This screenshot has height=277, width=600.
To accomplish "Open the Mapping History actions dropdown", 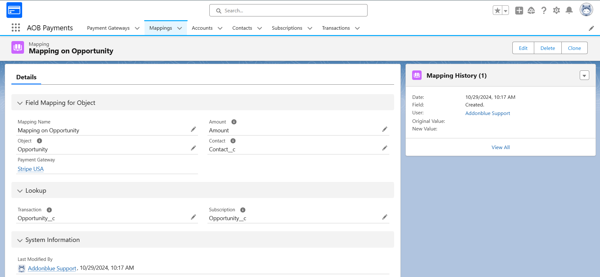I will pos(584,75).
